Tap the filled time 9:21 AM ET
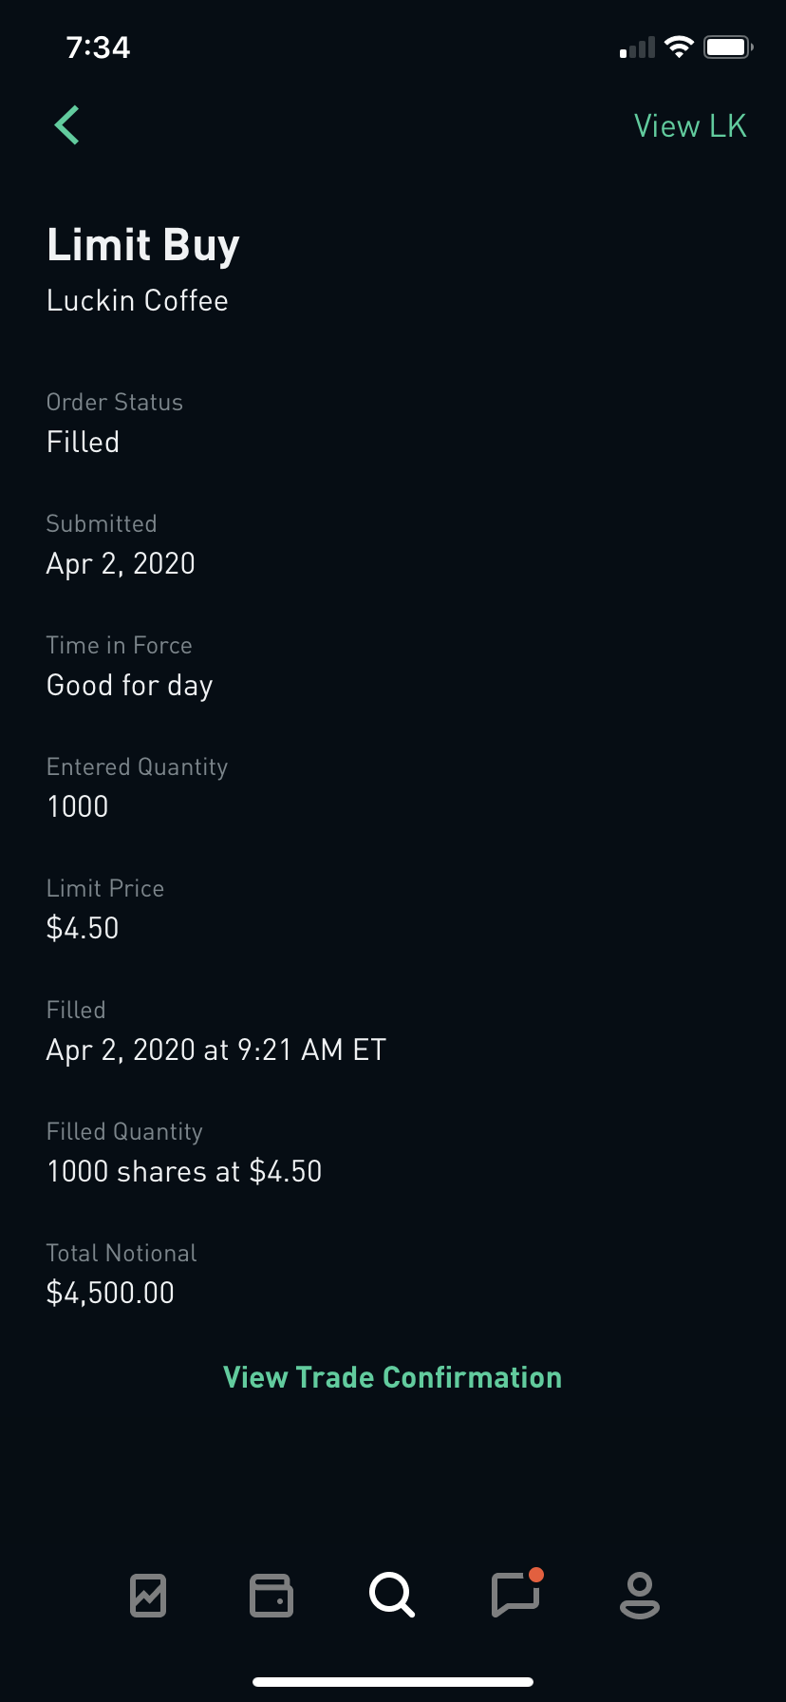Image resolution: width=786 pixels, height=1702 pixels. click(311, 1050)
